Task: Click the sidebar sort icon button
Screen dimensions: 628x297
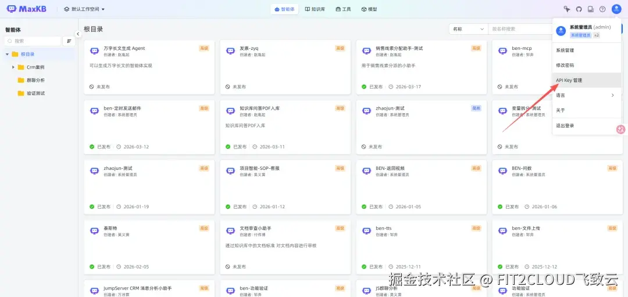Action: [x=69, y=41]
